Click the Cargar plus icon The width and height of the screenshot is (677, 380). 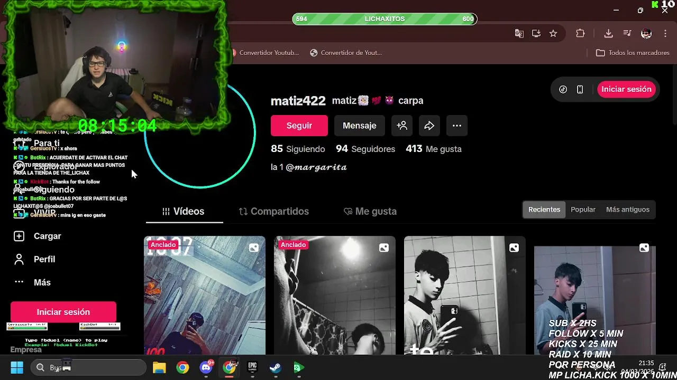tap(19, 236)
